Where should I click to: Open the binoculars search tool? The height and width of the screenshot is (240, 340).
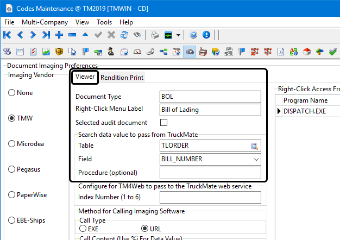137,35
